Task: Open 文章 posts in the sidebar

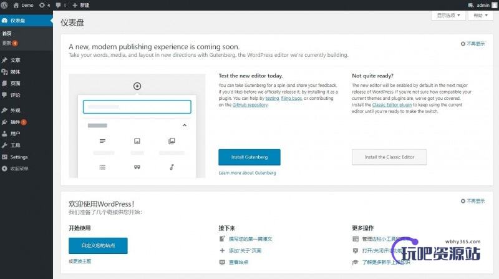Action: tap(26, 60)
